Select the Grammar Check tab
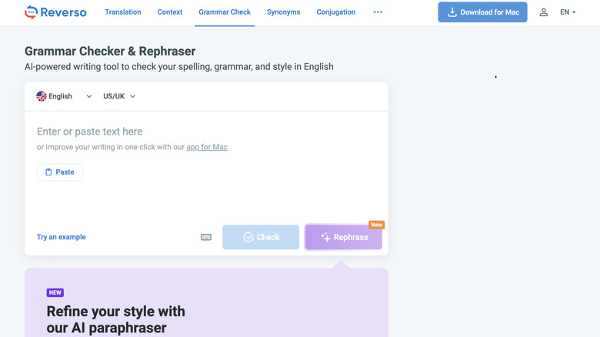This screenshot has height=337, width=600. coord(225,12)
